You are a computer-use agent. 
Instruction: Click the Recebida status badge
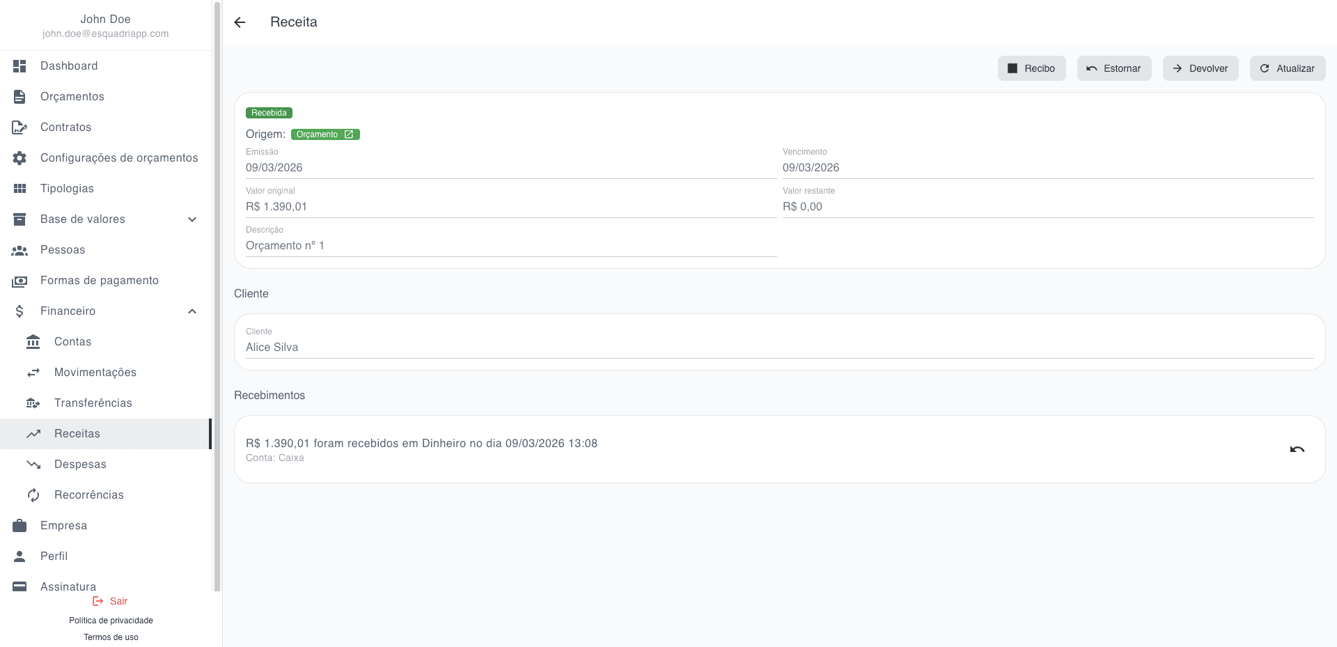[269, 113]
